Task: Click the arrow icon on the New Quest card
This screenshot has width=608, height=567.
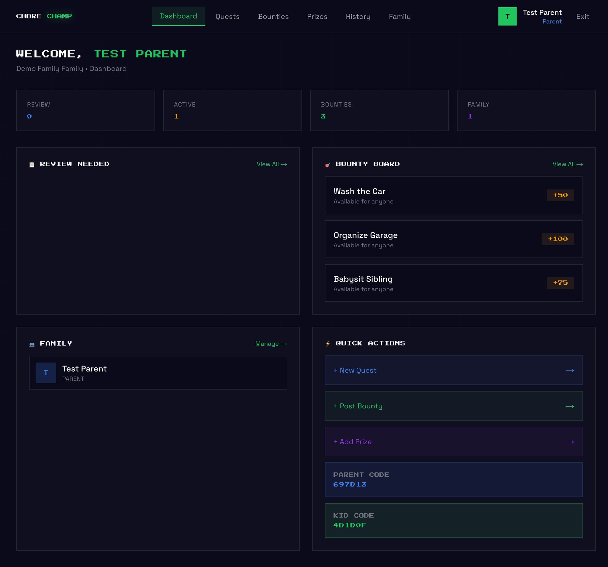Action: pyautogui.click(x=569, y=370)
